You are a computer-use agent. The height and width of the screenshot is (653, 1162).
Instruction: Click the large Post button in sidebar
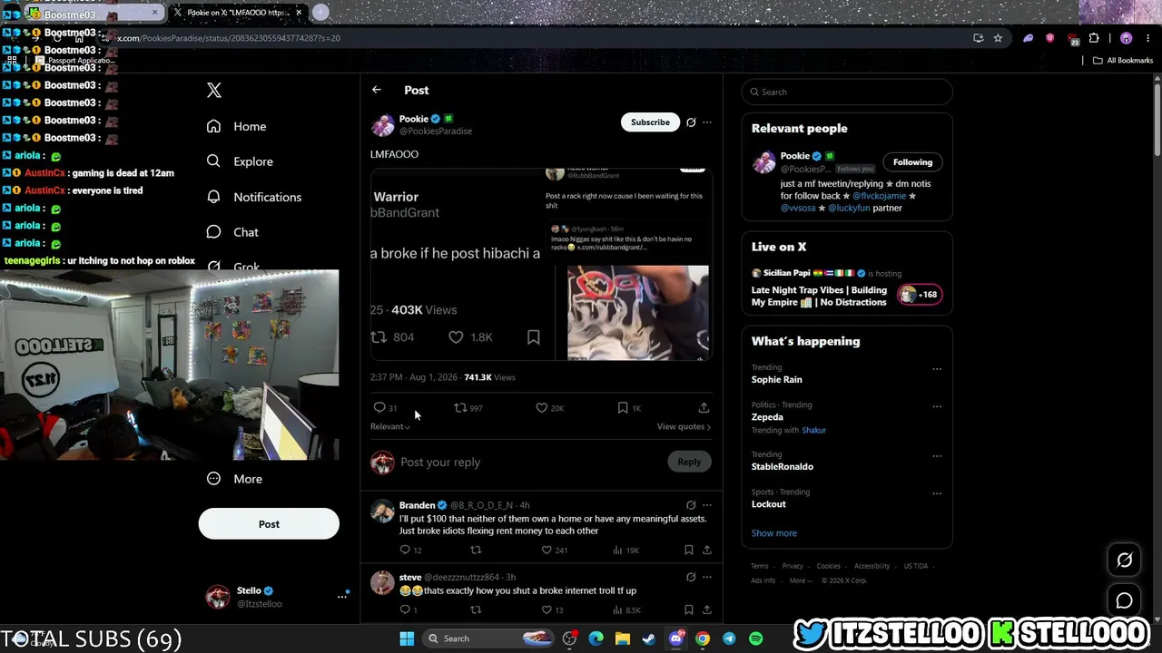pos(269,524)
